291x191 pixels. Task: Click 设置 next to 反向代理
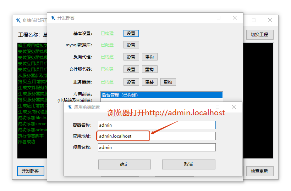click(131, 57)
